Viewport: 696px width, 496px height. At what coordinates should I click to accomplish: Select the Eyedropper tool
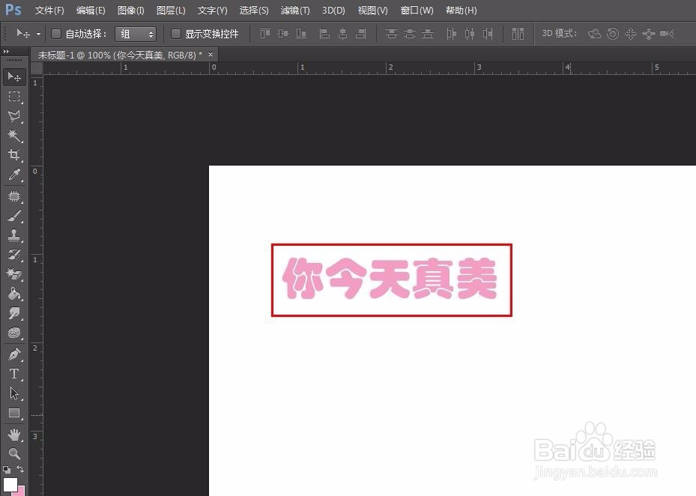click(14, 175)
